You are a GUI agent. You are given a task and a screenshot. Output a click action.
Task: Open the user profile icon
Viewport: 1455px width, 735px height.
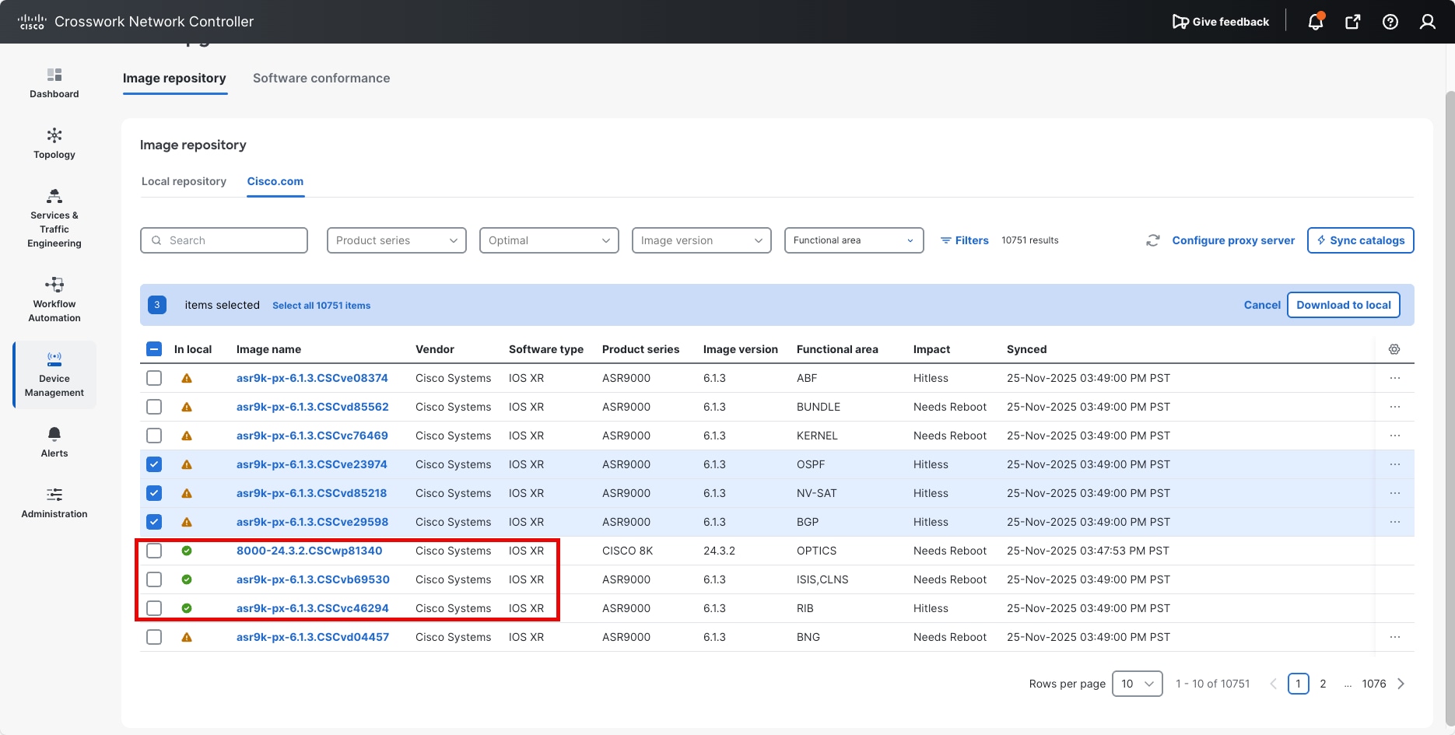tap(1427, 22)
